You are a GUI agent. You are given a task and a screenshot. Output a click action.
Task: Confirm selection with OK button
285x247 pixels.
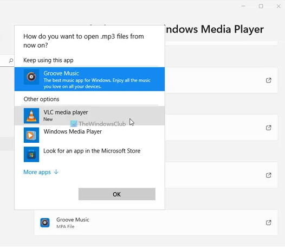pos(117,194)
